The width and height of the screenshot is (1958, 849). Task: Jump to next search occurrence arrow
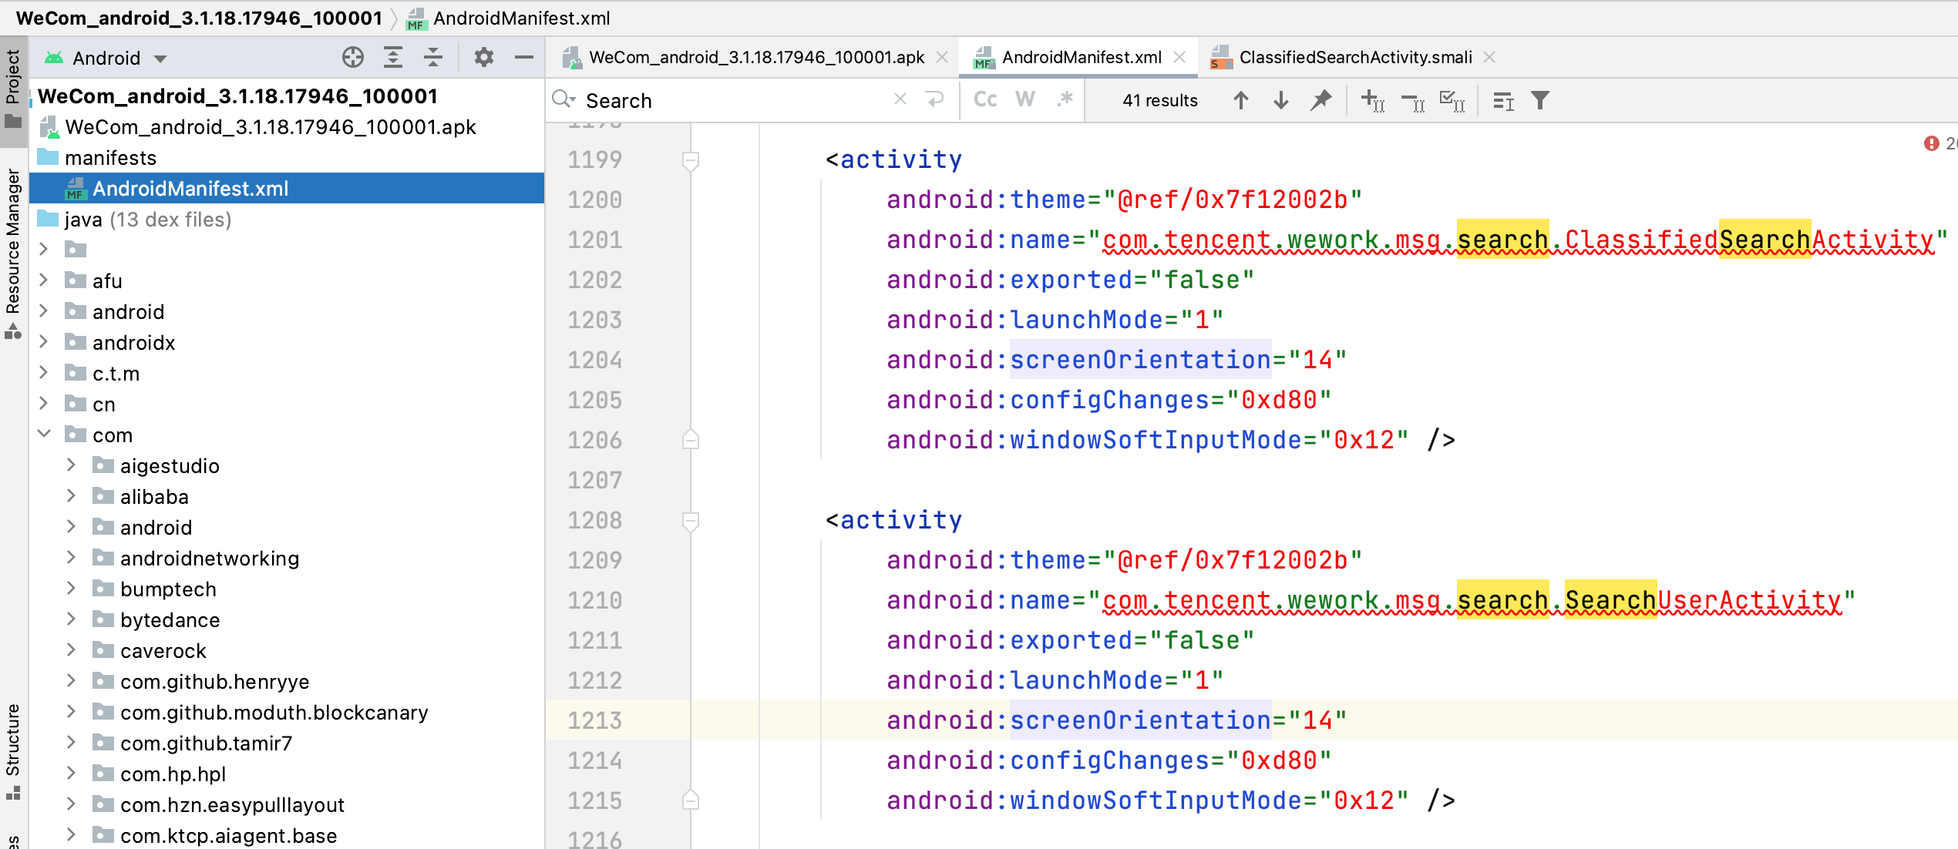pyautogui.click(x=1280, y=101)
